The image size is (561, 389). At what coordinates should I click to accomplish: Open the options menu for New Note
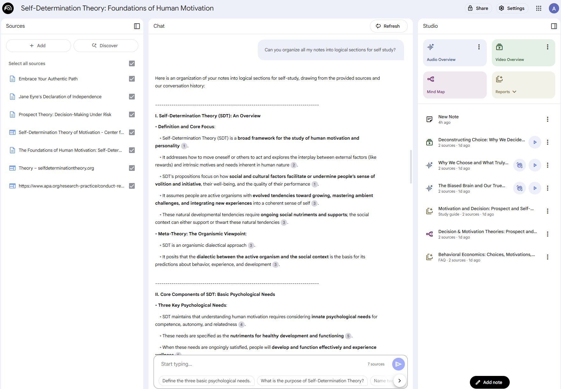(x=548, y=119)
